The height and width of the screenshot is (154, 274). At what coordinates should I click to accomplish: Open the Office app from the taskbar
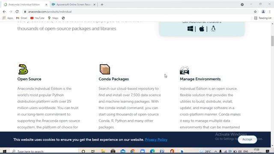coord(172,151)
